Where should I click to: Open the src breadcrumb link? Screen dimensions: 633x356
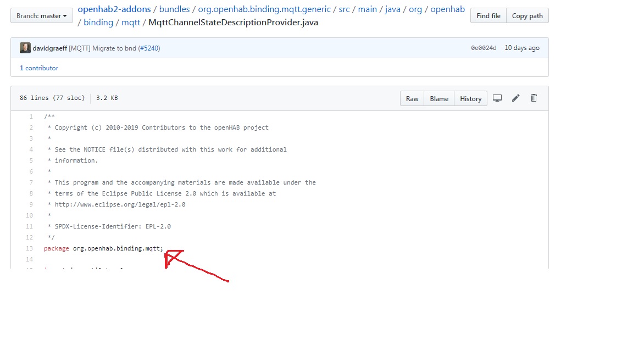pos(345,9)
